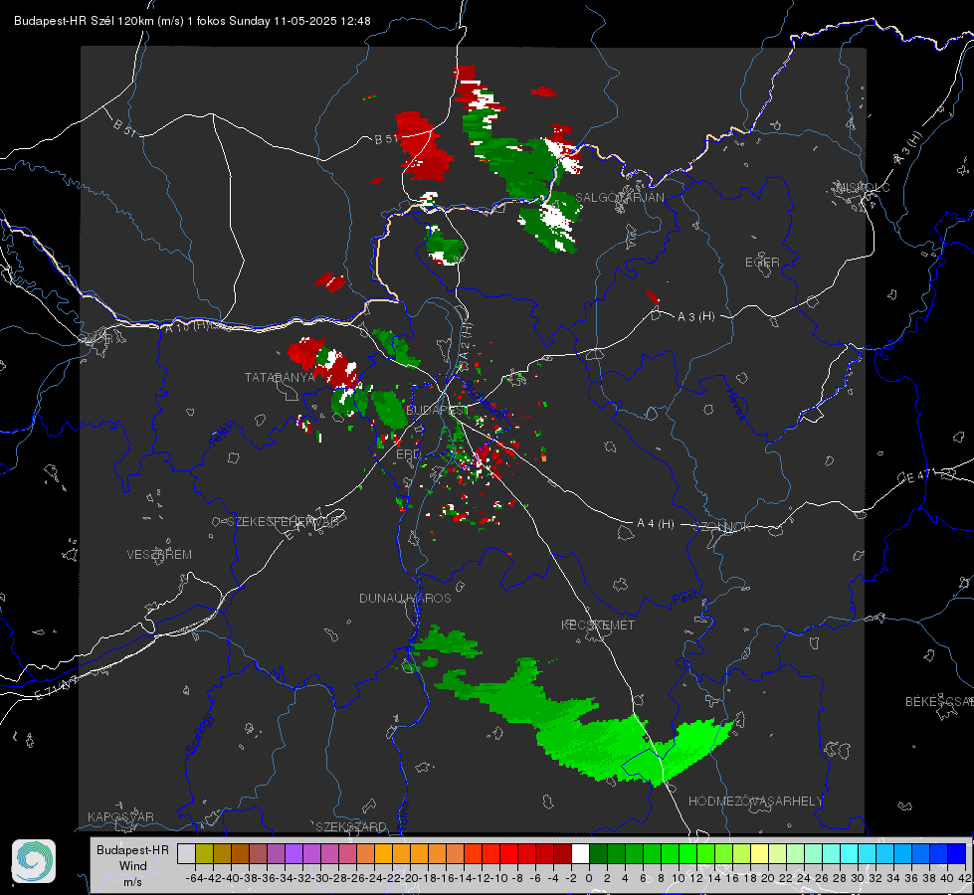Select the TATABANYA city label
The width and height of the screenshot is (974, 895).
point(280,378)
